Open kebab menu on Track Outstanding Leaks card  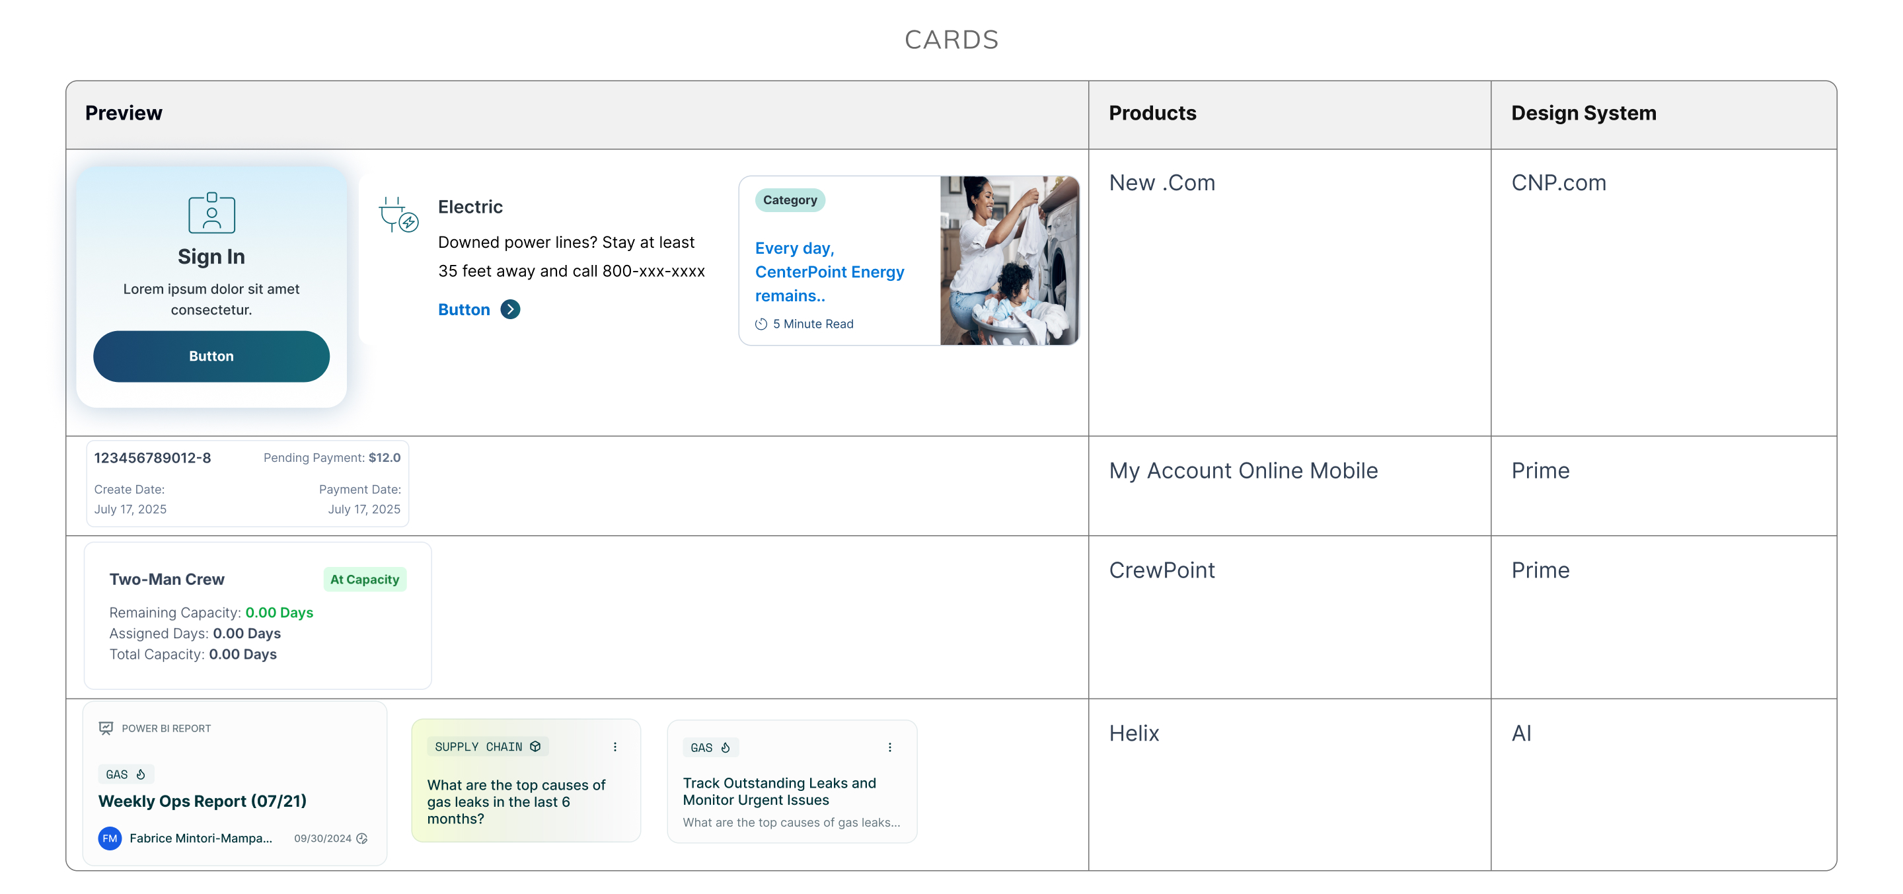889,747
